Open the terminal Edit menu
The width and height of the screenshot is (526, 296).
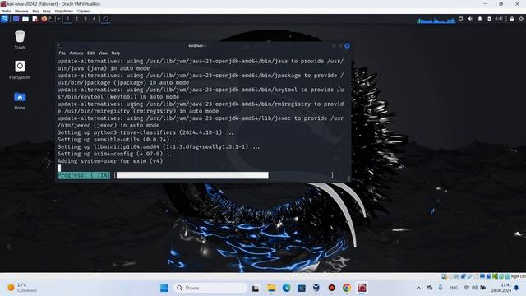(90, 53)
